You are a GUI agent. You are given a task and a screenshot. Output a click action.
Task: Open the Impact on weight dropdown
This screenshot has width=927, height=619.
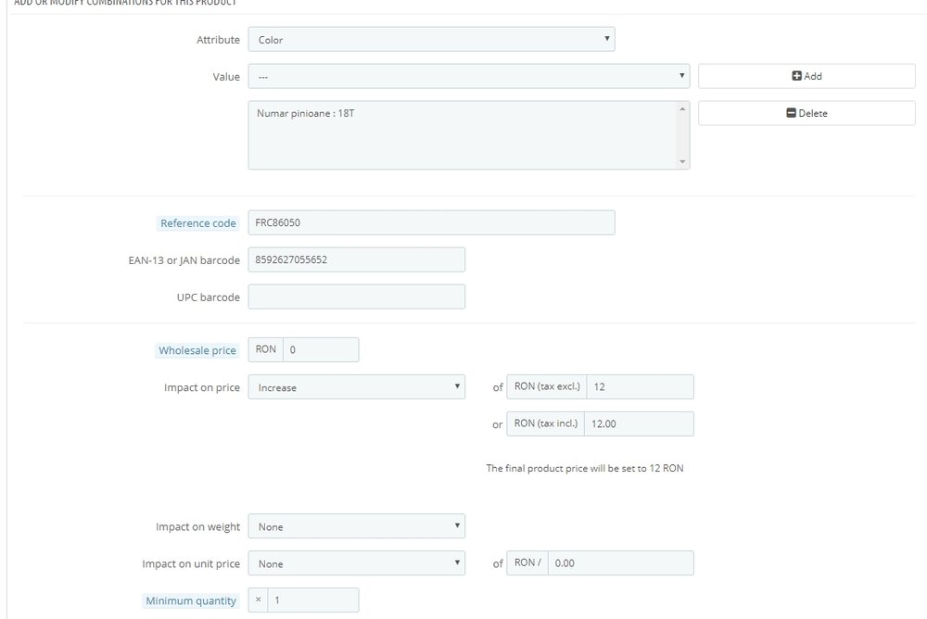[356, 526]
